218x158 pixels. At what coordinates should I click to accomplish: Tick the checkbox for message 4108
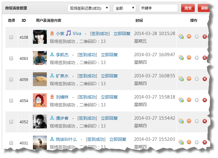11,37
